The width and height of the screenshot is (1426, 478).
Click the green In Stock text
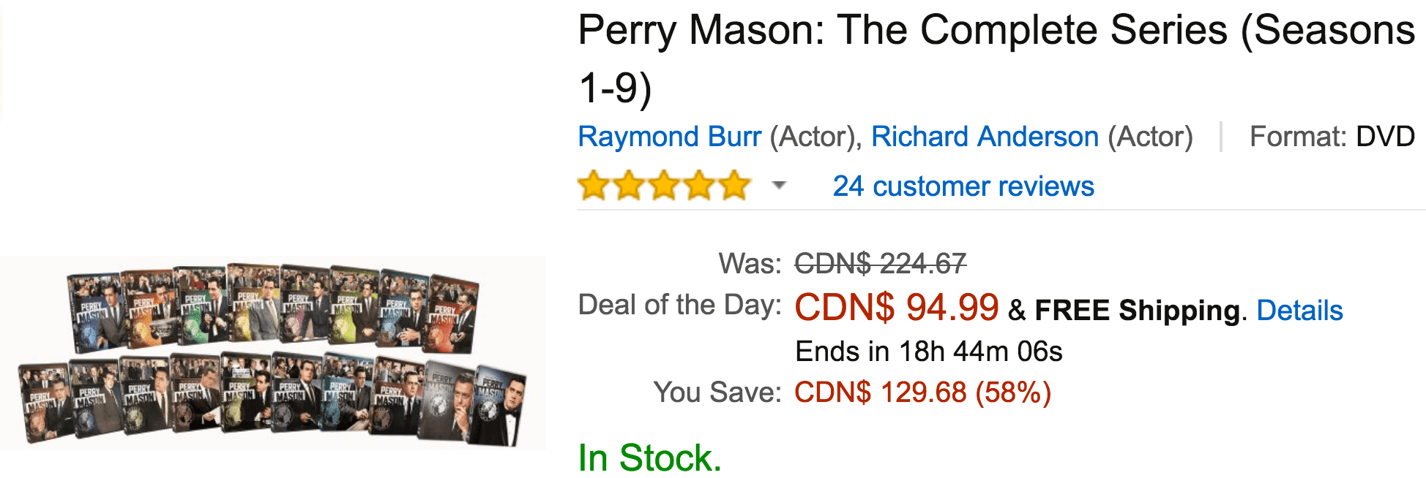click(649, 458)
